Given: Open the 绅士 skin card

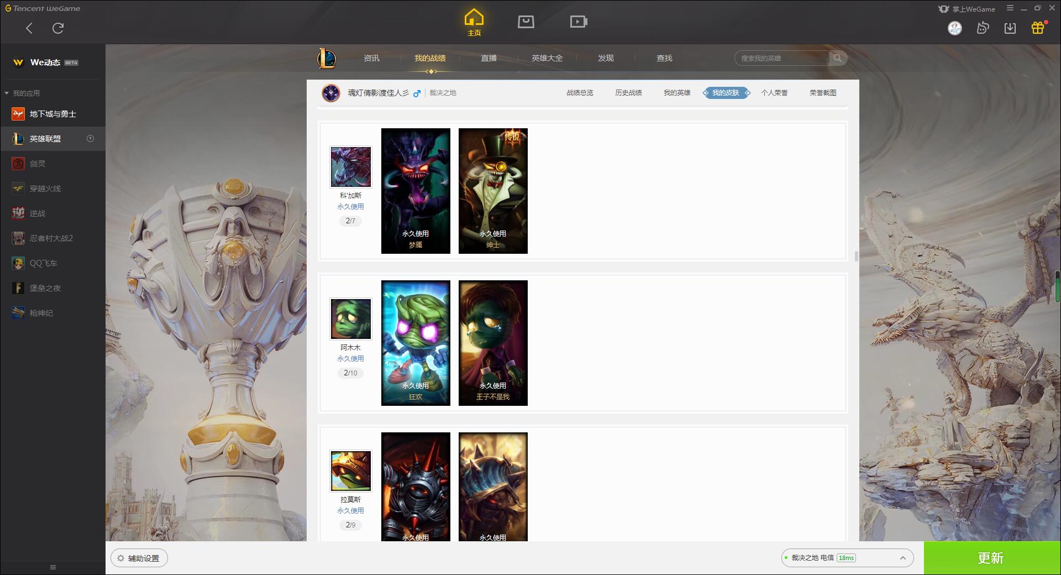Looking at the screenshot, I should [493, 191].
